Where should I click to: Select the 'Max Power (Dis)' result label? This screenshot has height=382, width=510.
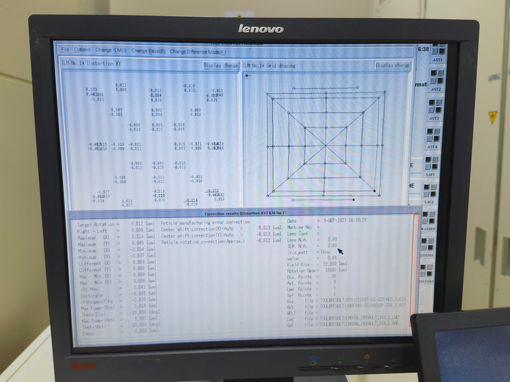pyautogui.click(x=98, y=308)
